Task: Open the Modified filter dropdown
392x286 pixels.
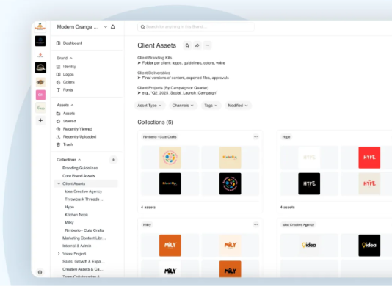Action: click(x=238, y=106)
